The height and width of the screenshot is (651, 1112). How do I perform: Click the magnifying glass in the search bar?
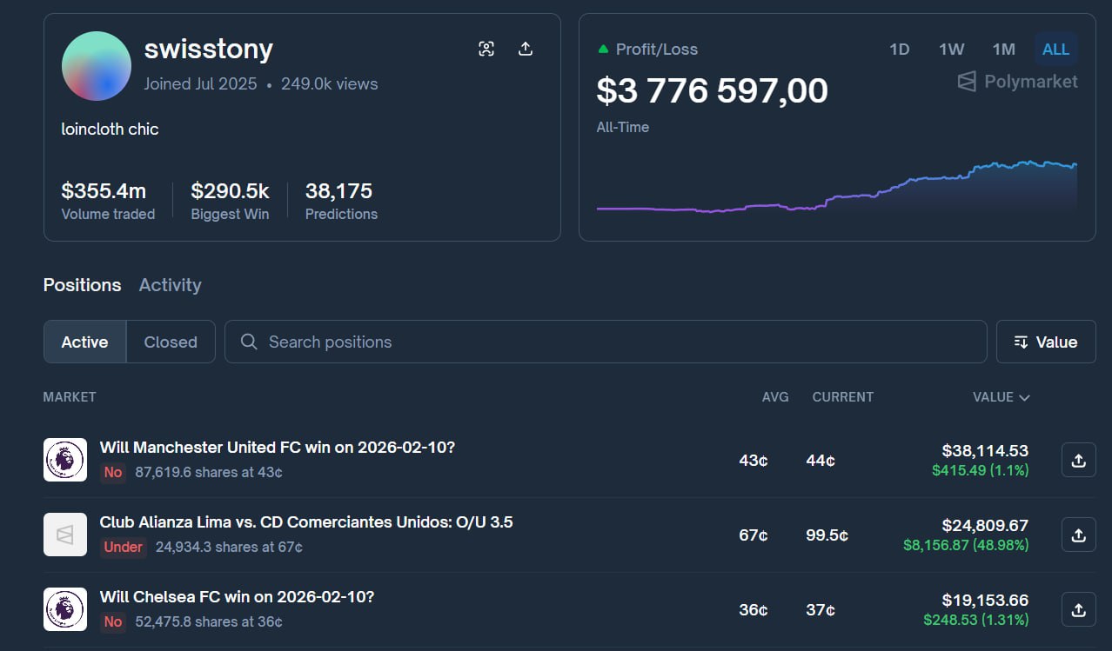tap(249, 342)
